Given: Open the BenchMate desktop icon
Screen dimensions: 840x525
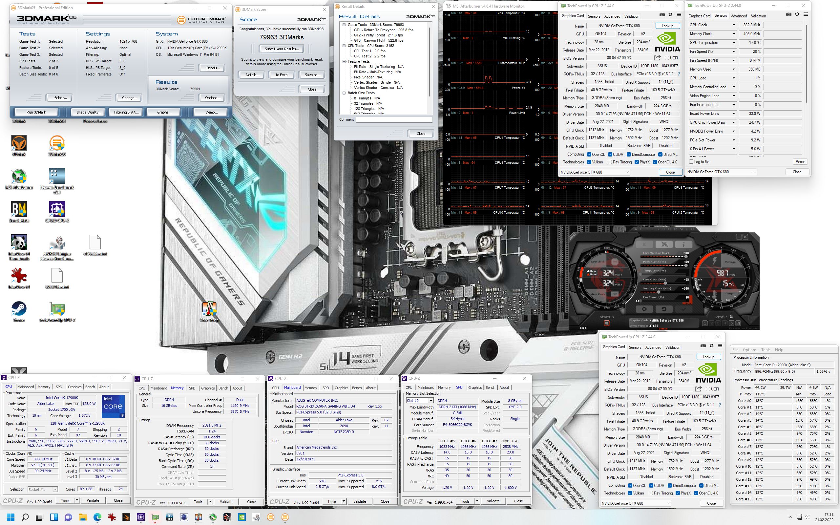Looking at the screenshot, I should tap(19, 212).
